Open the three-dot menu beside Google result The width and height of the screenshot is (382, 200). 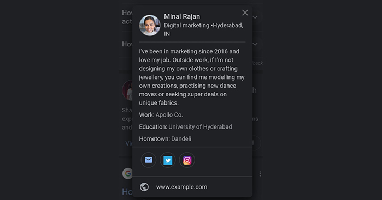coord(260,174)
